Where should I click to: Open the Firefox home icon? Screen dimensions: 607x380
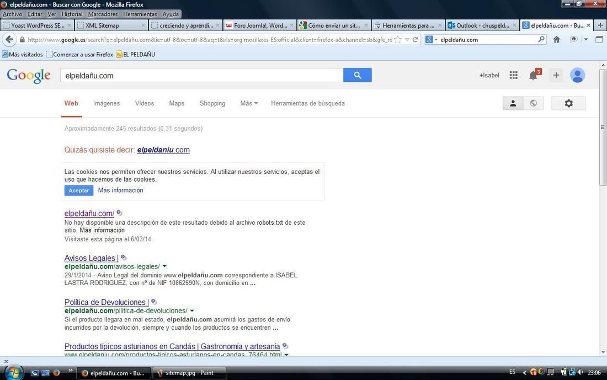pos(556,40)
